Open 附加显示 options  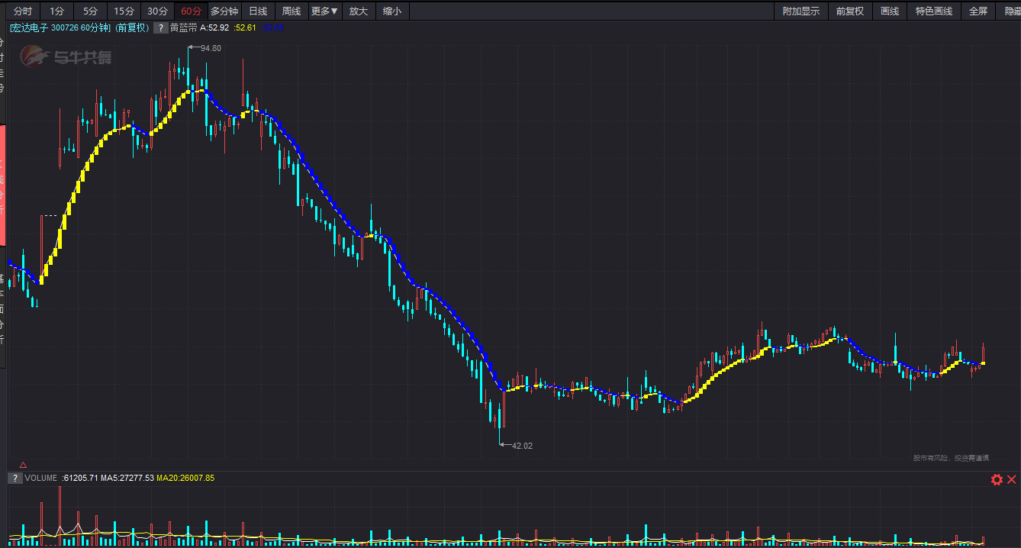[801, 11]
